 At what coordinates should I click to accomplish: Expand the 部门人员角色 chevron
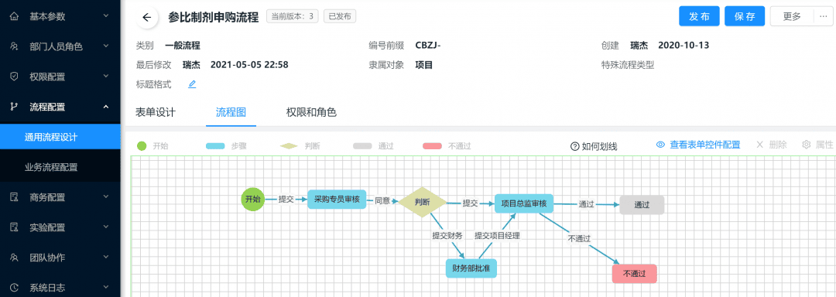[106, 46]
